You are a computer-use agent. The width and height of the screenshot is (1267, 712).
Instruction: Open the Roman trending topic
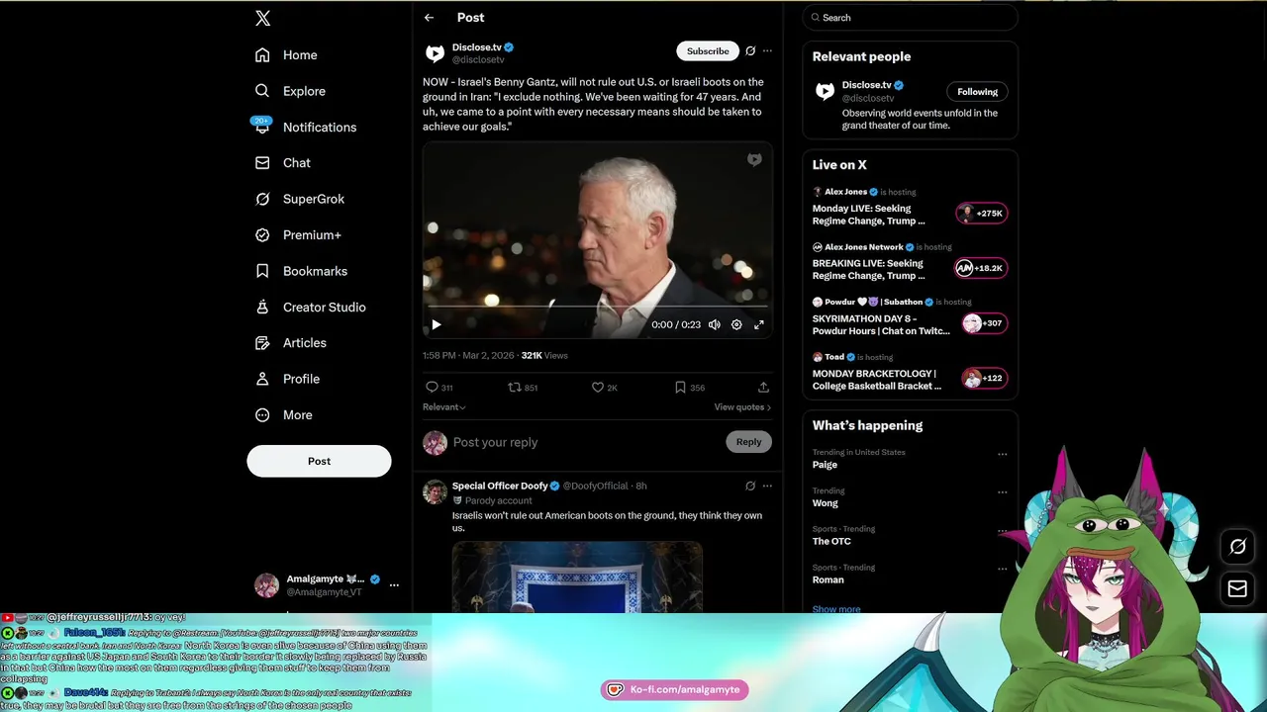click(x=828, y=579)
